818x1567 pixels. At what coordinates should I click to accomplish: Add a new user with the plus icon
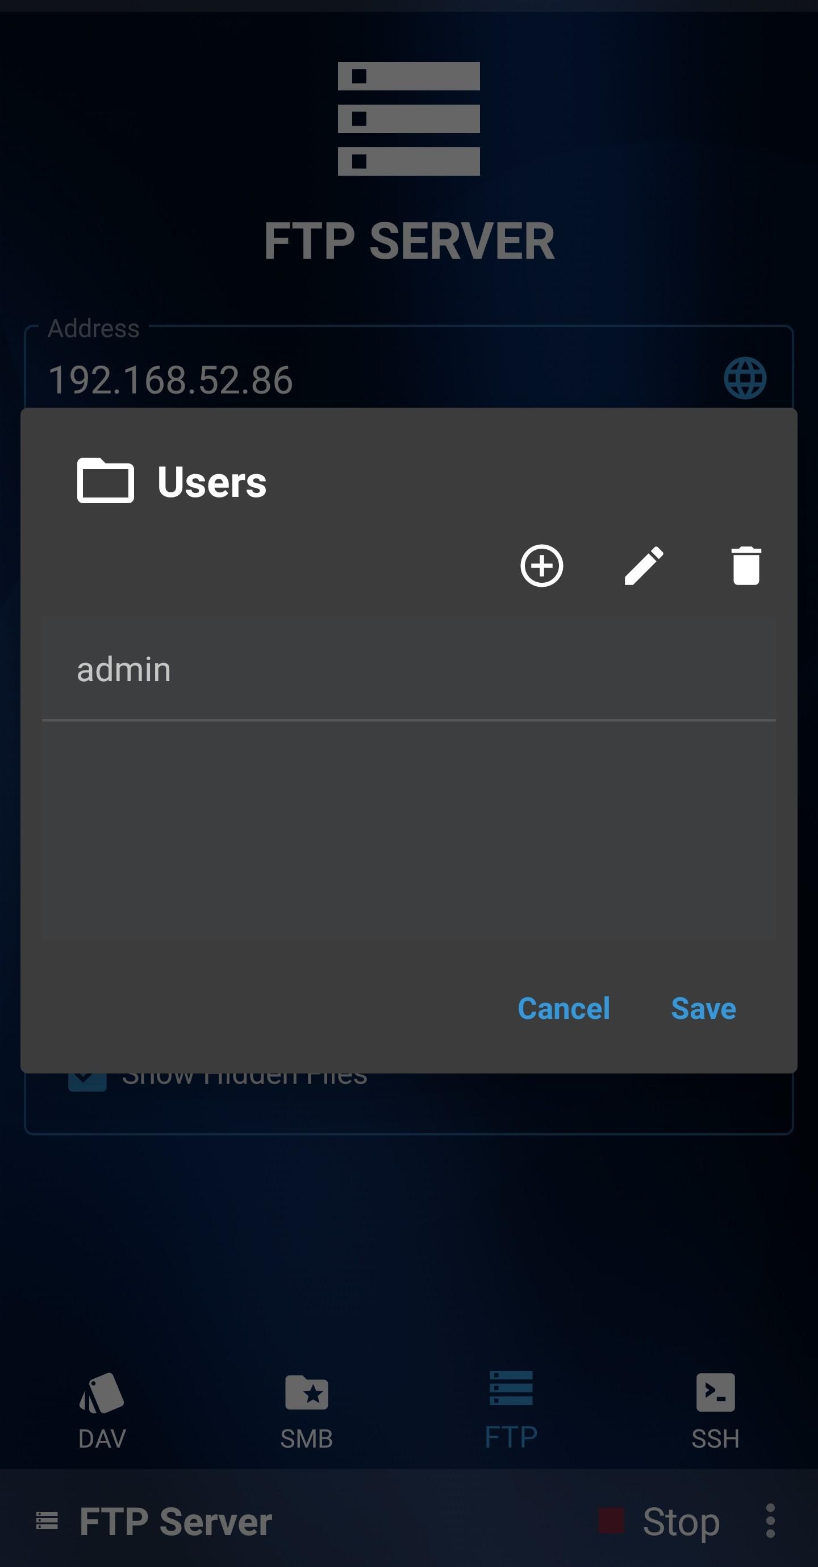pos(541,566)
